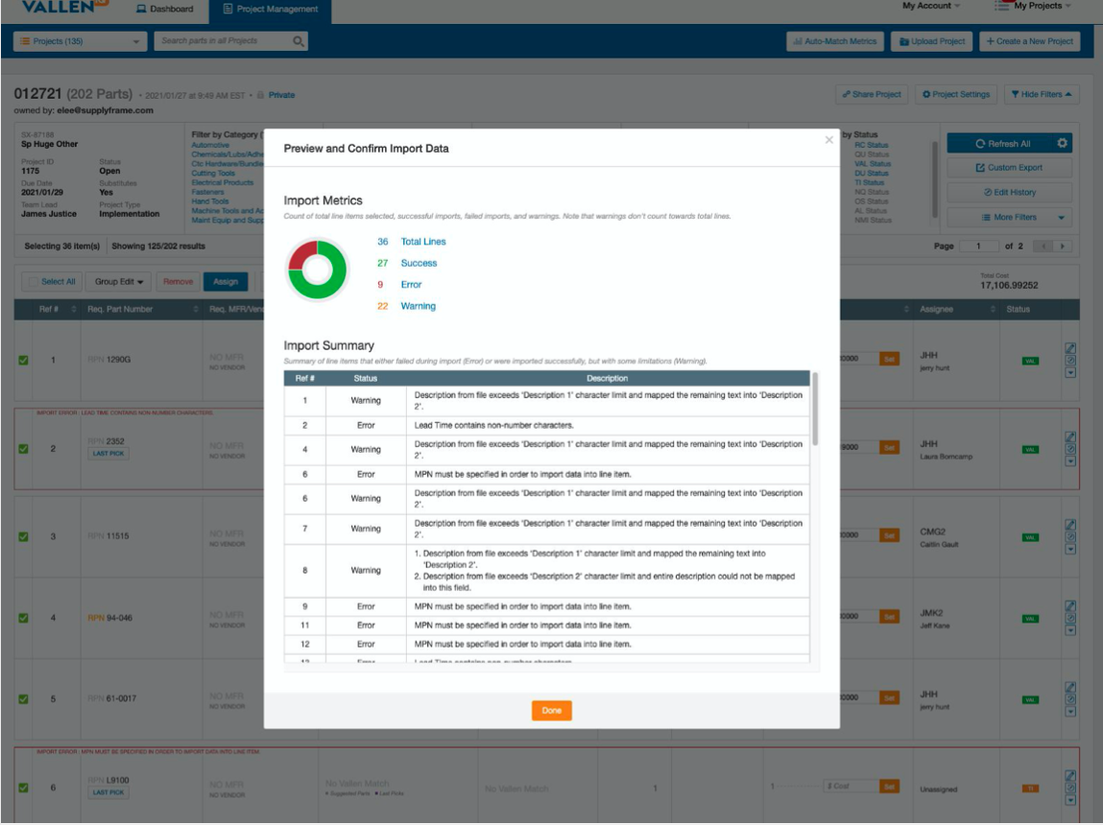
Task: Click the Warning link in Import Metrics
Action: click(418, 306)
